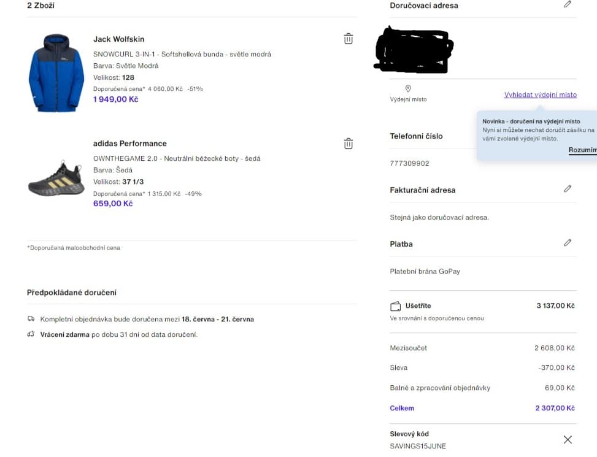Click SNOWCURL 3-IN-1 product title

182,54
